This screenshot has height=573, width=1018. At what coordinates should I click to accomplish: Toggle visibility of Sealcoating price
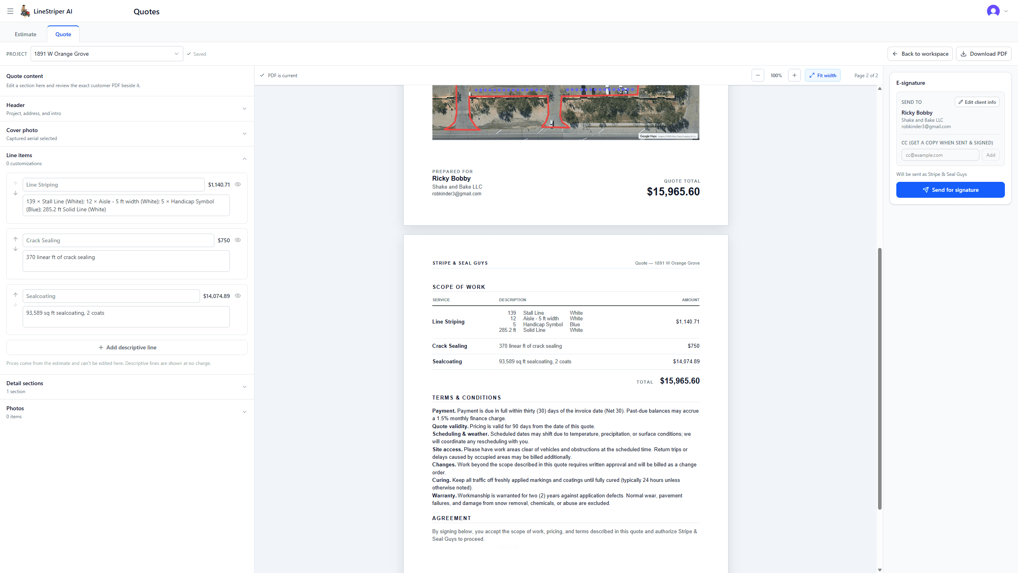point(238,296)
